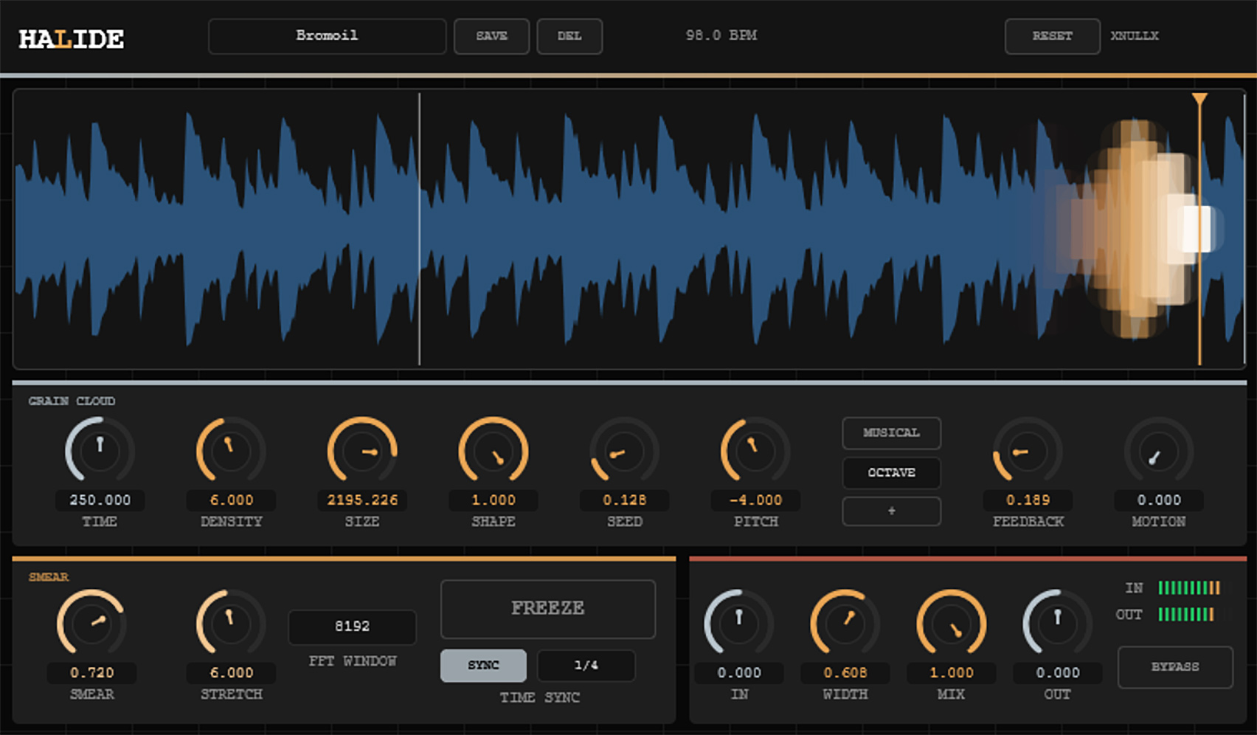Open the 1/4 time division selector
The height and width of the screenshot is (735, 1257).
pos(586,666)
